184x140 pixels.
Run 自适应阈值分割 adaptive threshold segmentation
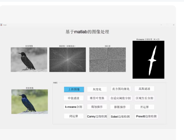coord(120,98)
